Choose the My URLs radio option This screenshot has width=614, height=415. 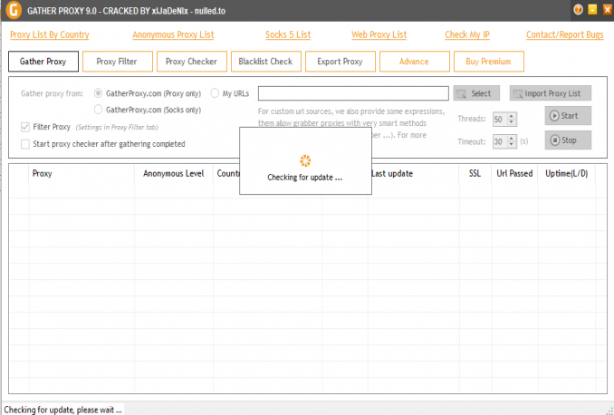tap(215, 93)
